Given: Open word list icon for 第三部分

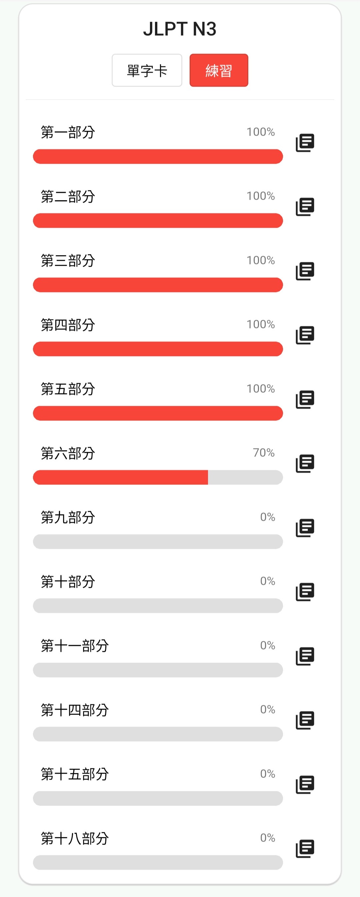Looking at the screenshot, I should [x=305, y=271].
